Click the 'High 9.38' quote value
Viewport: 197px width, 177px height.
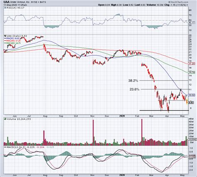116,5
